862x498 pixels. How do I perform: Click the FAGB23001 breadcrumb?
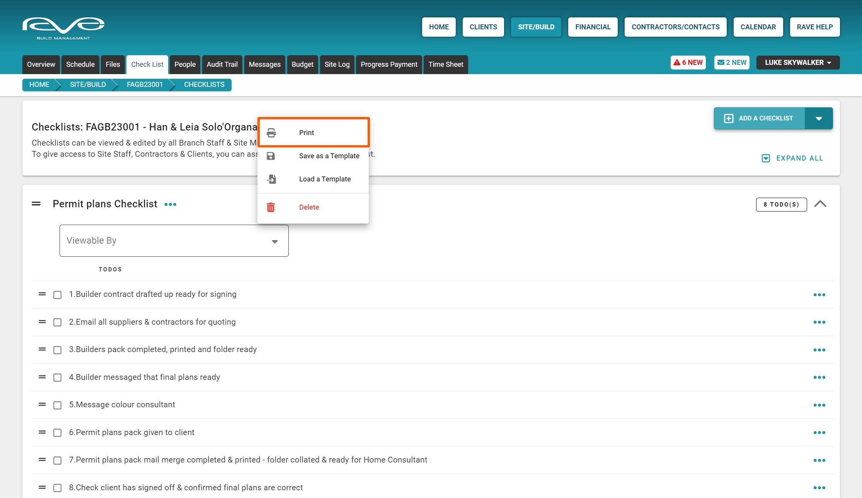click(145, 85)
